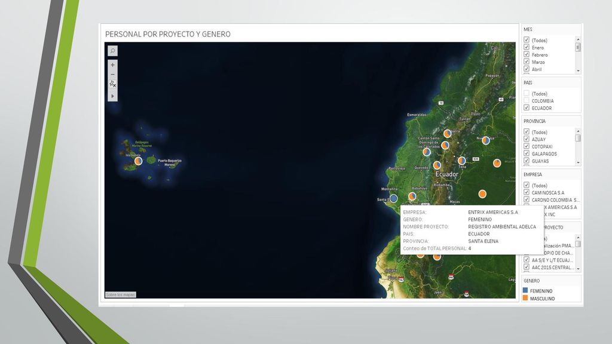Image resolution: width=612 pixels, height=344 pixels.
Task: Uncheck the AZUAY province checkbox
Action: pos(527,139)
